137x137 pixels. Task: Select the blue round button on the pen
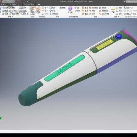(119, 36)
